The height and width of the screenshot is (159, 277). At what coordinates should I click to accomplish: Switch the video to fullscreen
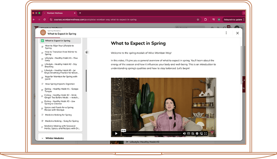click(205, 133)
